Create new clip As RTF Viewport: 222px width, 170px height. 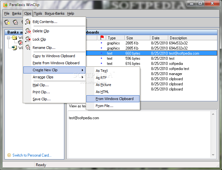tap(113, 78)
